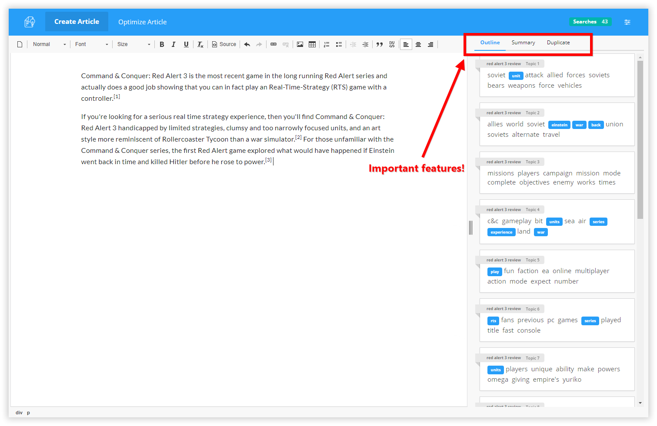Click the Increase Indent icon
This screenshot has height=426, width=657.
pyautogui.click(x=365, y=44)
